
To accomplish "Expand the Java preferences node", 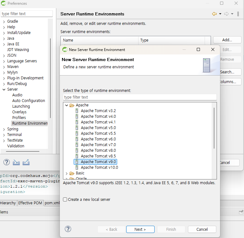I will (4, 39).
